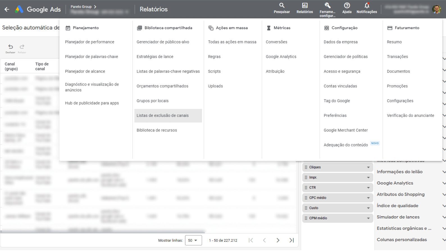Click the user profile avatar
Image resolution: width=446 pixels, height=251 pixels.
tap(436, 9)
